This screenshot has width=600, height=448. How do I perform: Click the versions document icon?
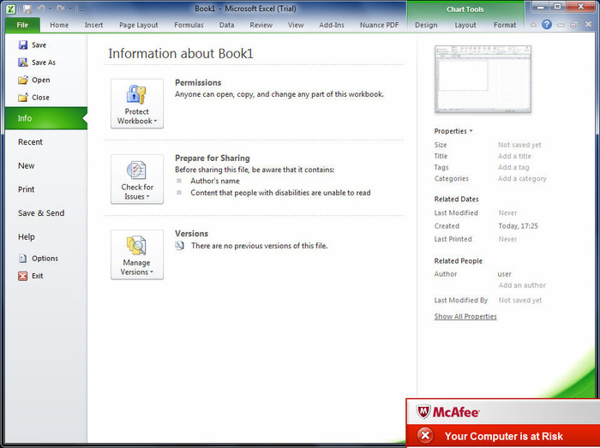click(x=179, y=245)
